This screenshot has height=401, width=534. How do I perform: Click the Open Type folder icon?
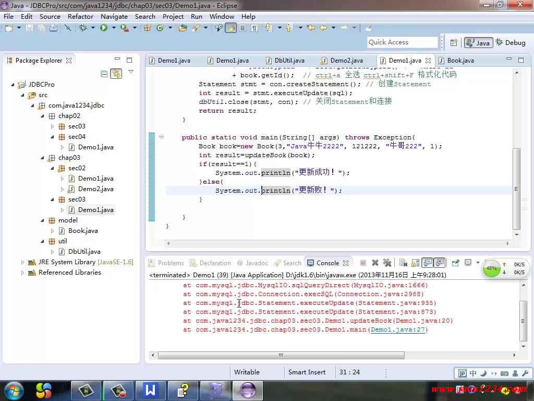coord(183,28)
